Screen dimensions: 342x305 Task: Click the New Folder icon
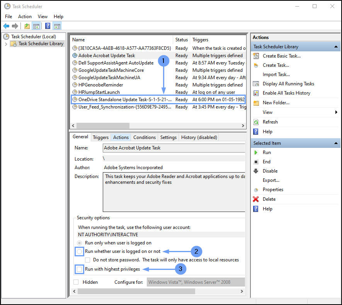point(256,103)
